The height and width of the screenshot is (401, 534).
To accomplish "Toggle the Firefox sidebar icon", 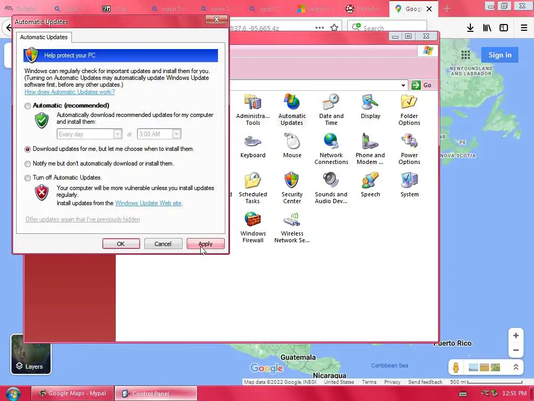I will [504, 28].
